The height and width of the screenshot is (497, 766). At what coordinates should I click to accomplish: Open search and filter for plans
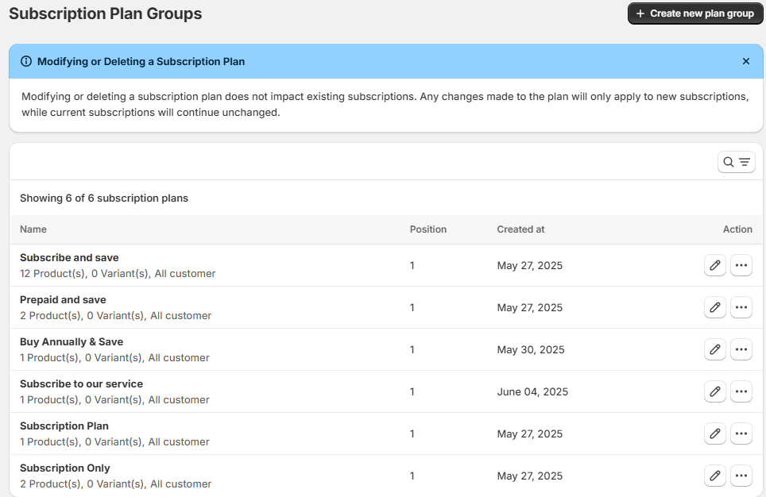click(736, 162)
